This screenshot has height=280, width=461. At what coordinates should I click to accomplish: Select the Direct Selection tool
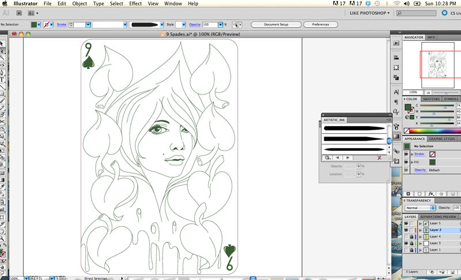click(2, 51)
